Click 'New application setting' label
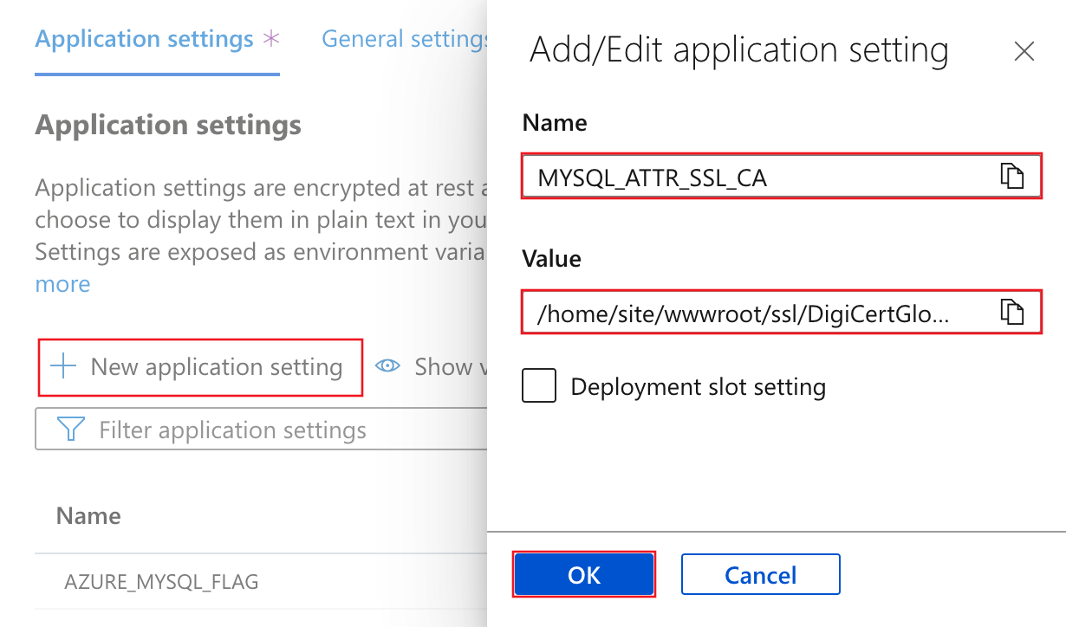The width and height of the screenshot is (1066, 627). point(216,367)
